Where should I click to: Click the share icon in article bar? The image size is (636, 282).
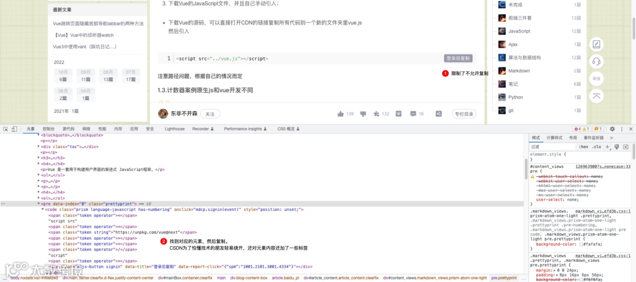[439, 114]
